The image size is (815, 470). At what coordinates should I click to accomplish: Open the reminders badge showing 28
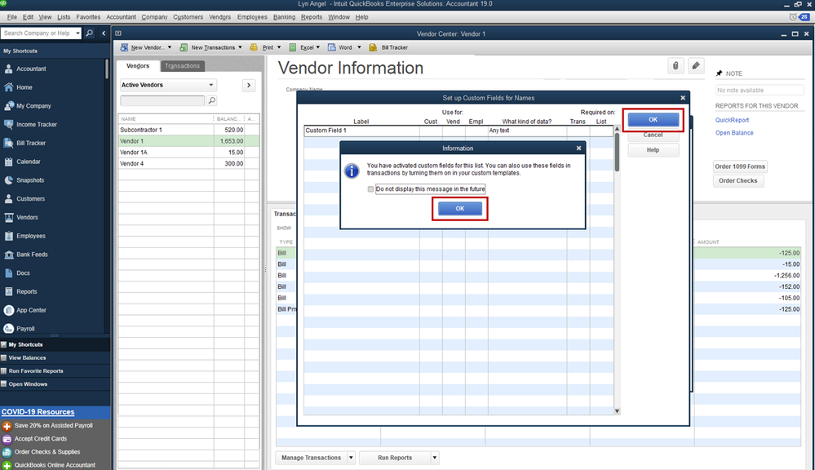(x=804, y=16)
